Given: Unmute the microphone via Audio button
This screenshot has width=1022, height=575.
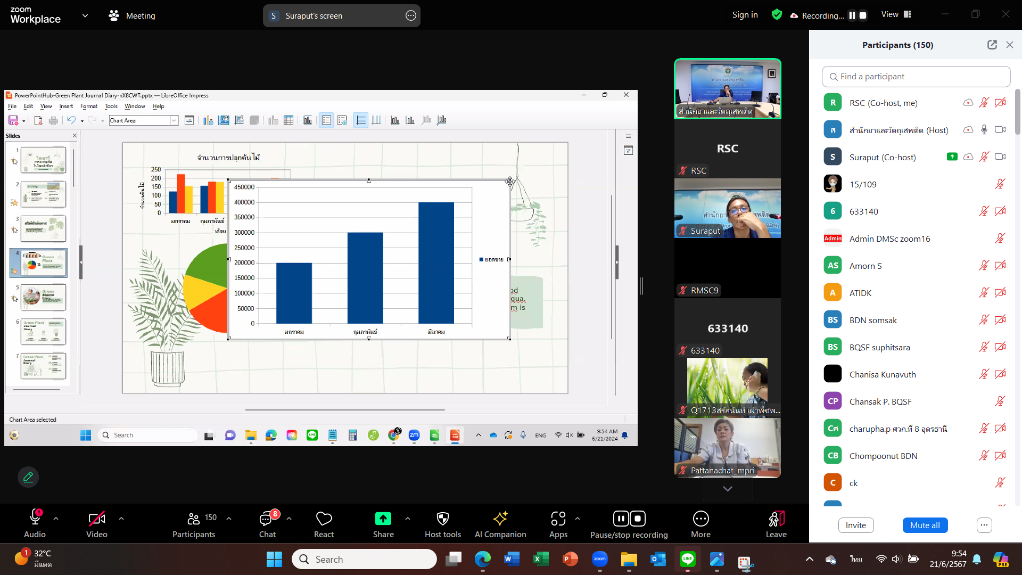Looking at the screenshot, I should (x=35, y=524).
